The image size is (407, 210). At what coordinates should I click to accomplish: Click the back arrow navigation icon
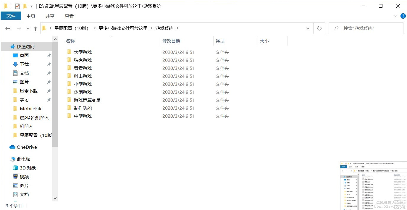[x=7, y=28]
